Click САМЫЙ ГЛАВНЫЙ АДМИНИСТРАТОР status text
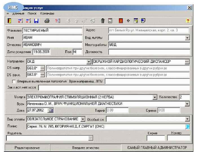 pos(157,147)
